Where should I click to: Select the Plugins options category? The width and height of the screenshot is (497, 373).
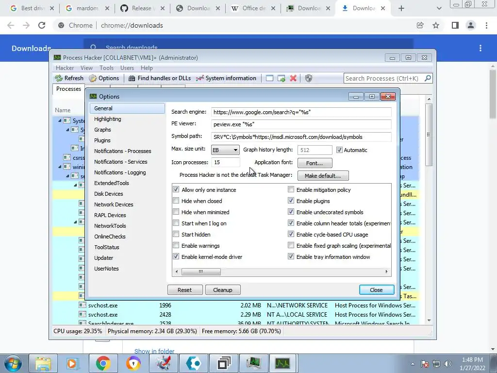tap(127, 140)
